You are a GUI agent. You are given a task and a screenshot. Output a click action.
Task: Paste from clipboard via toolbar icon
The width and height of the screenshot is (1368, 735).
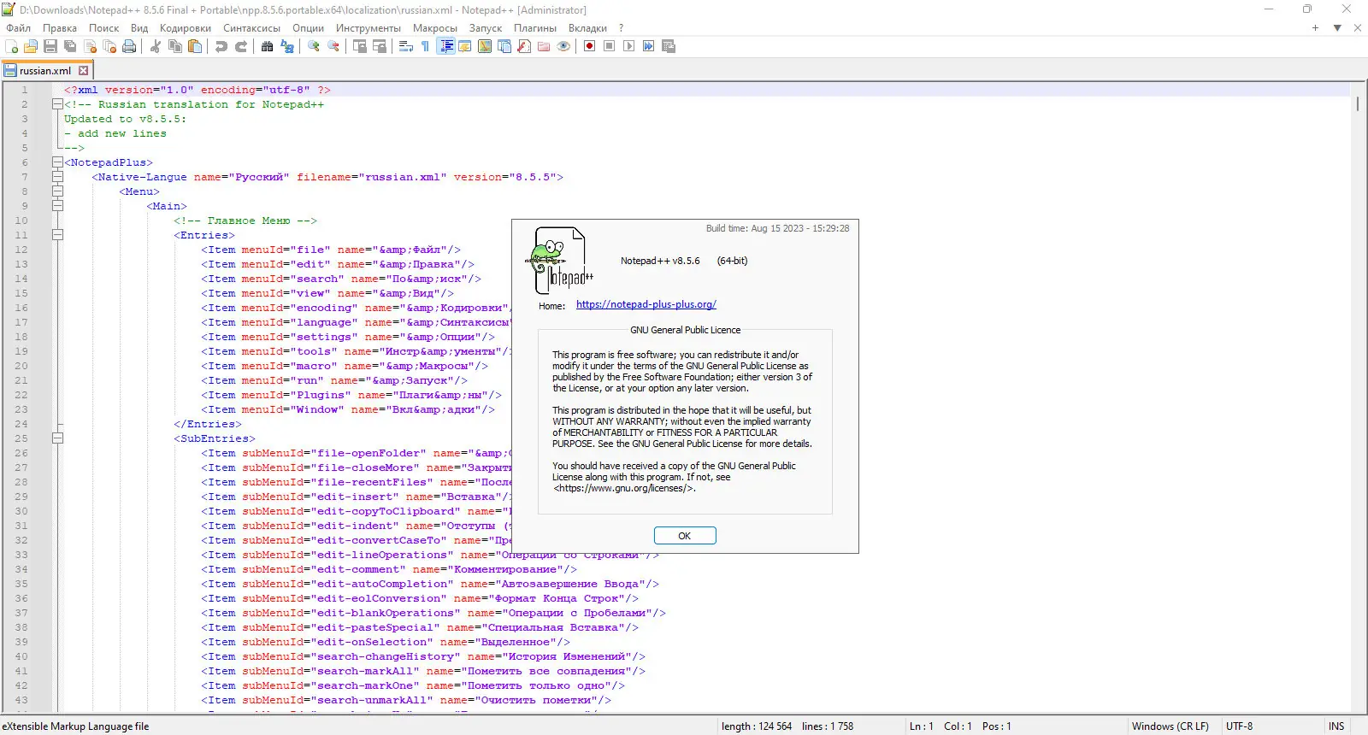pyautogui.click(x=195, y=46)
